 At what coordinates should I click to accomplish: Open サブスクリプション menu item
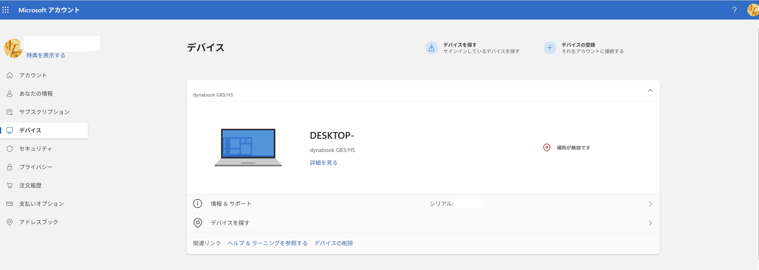(44, 112)
